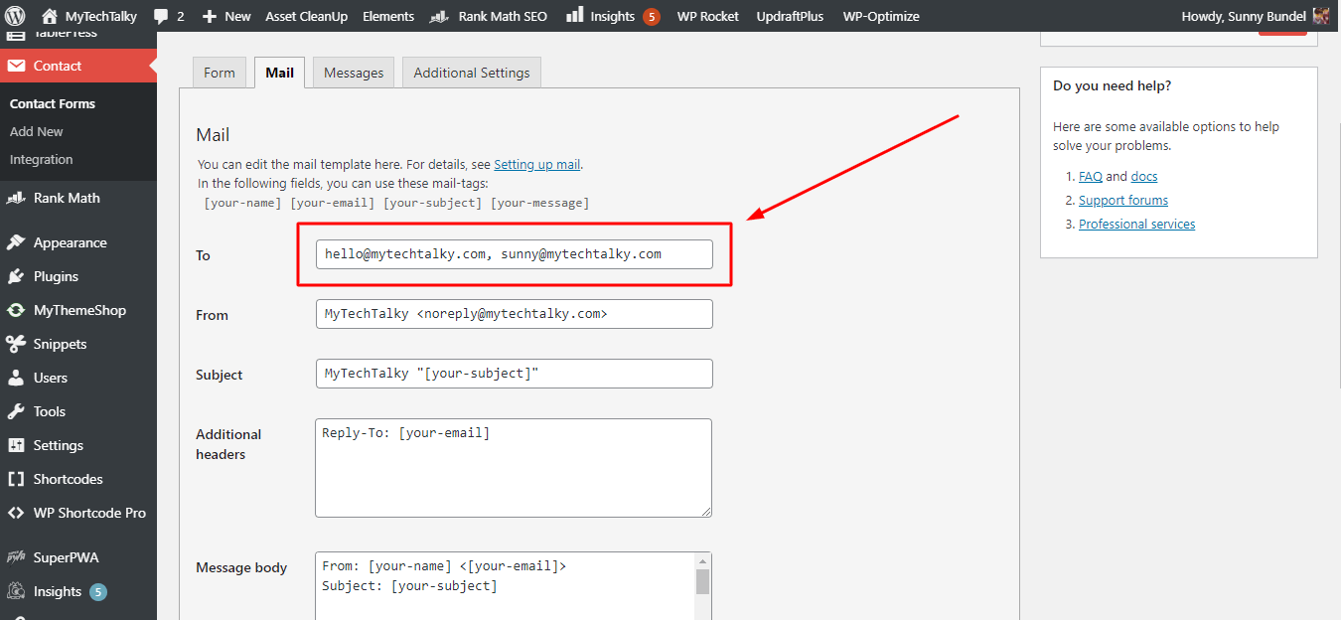Open the WordPress logo menu
This screenshot has width=1341, height=620.
point(14,16)
